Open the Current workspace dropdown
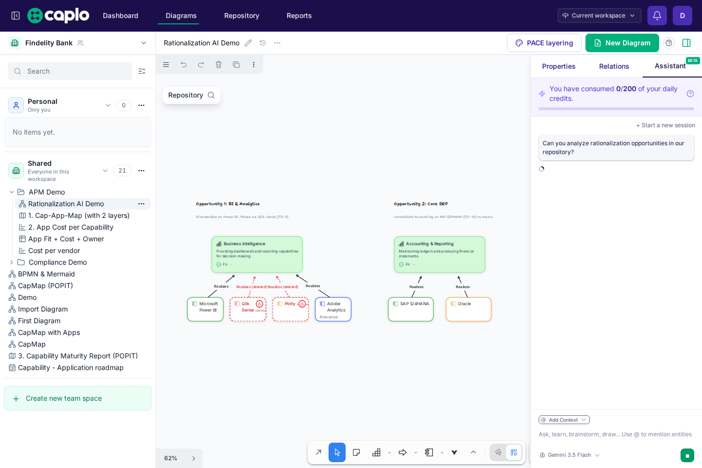 click(599, 16)
